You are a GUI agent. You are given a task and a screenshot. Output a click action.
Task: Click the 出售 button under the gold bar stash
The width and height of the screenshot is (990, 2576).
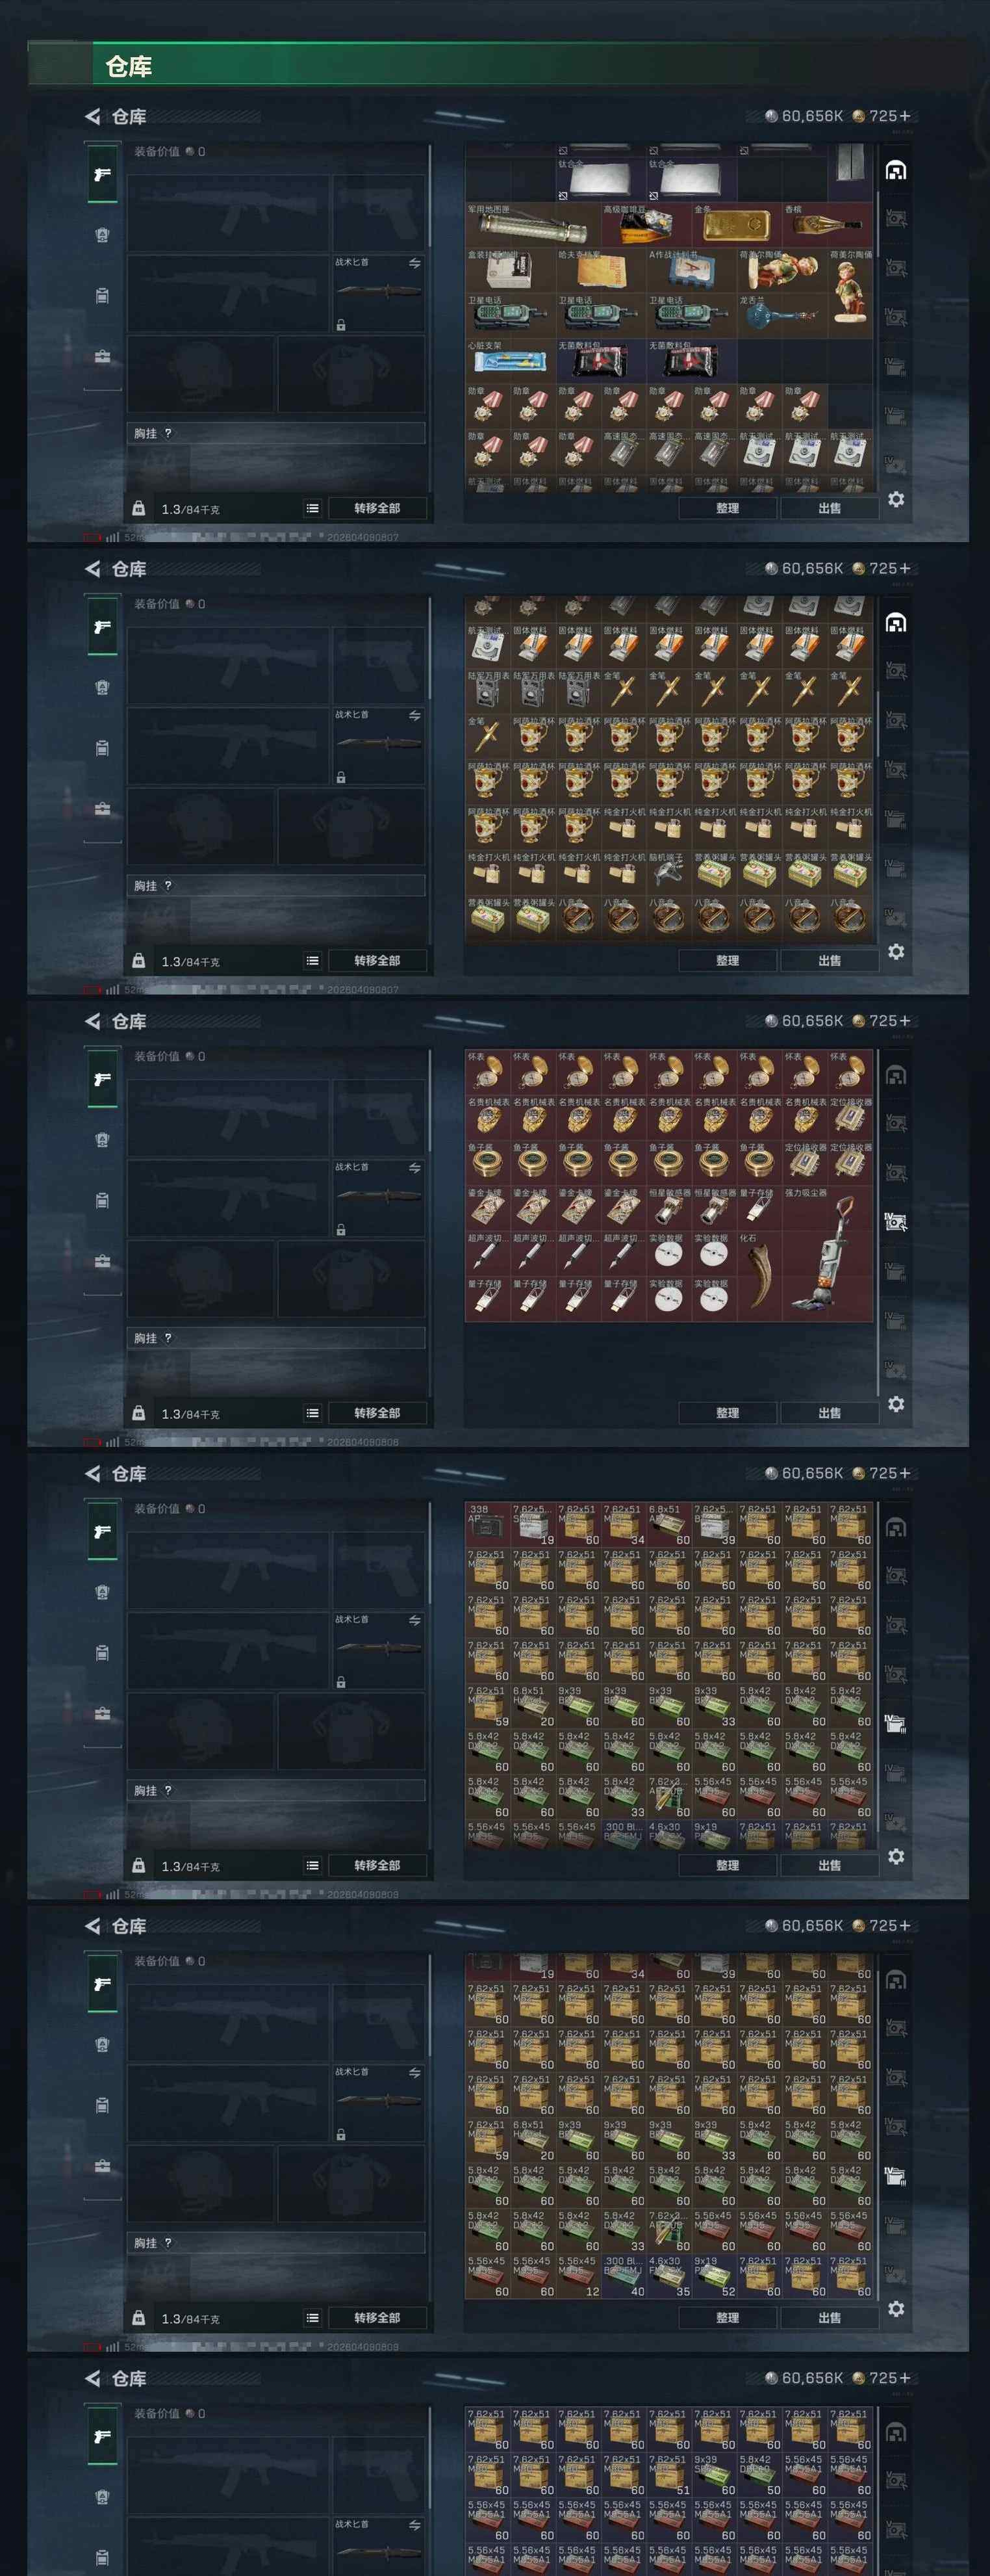tap(829, 508)
